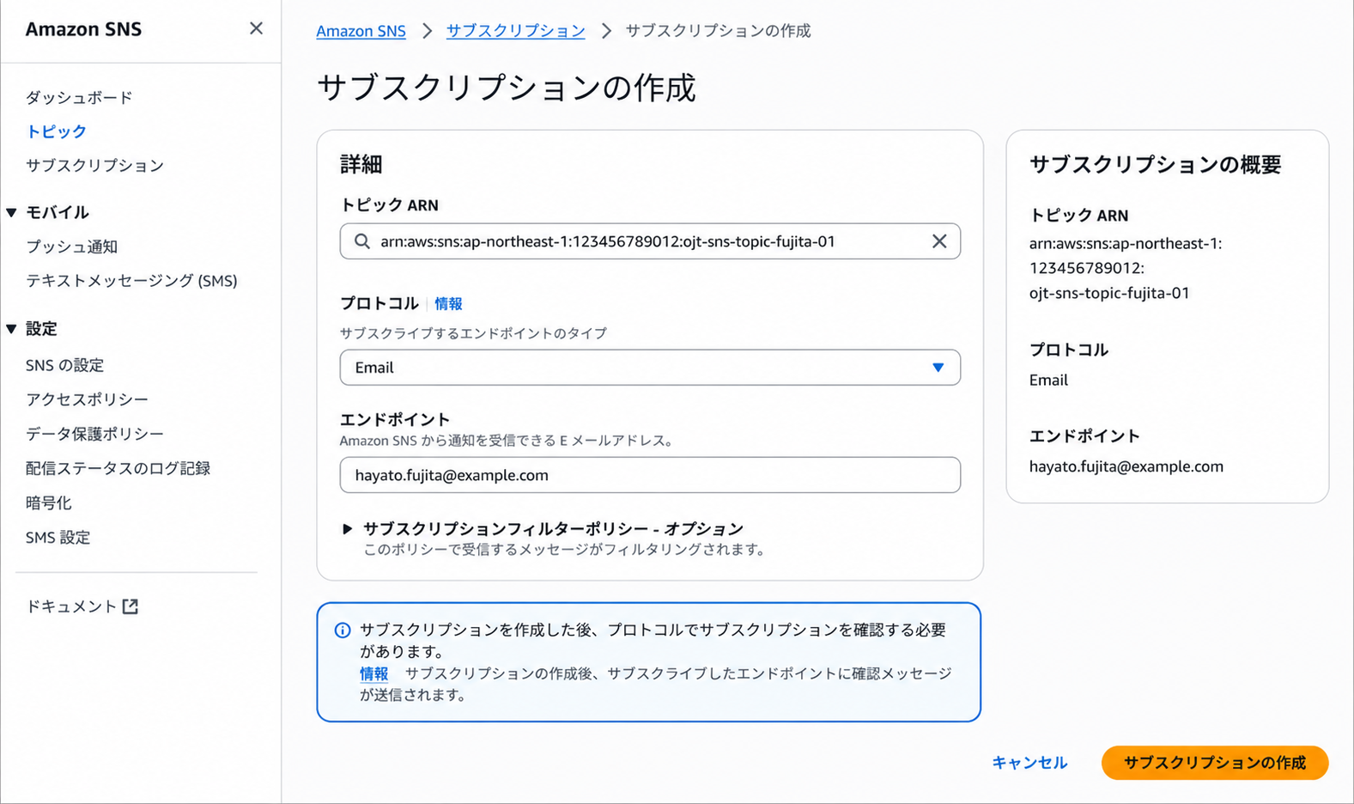Click the info circle icon in the notice box
1354x804 pixels.
[x=343, y=630]
